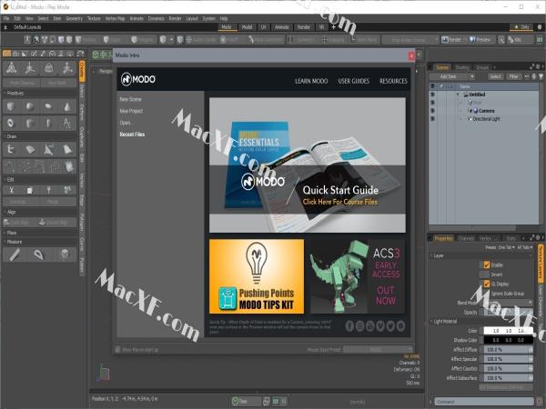
Task: Select the cylinder primitive tool
Action: (x=30, y=123)
